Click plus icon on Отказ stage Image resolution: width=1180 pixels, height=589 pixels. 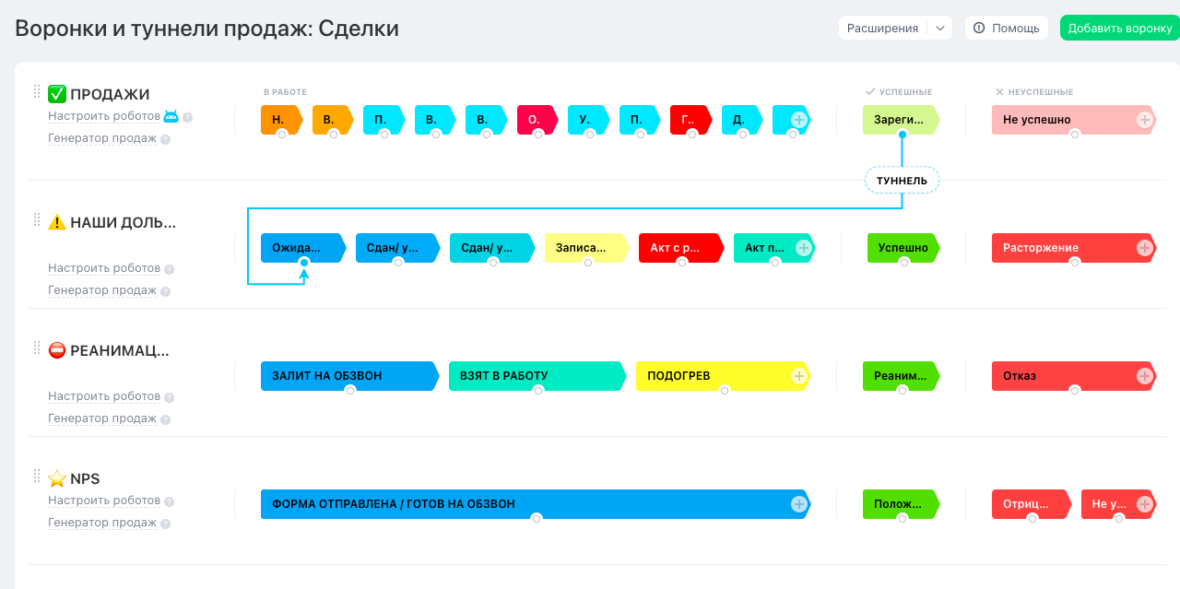1145,376
